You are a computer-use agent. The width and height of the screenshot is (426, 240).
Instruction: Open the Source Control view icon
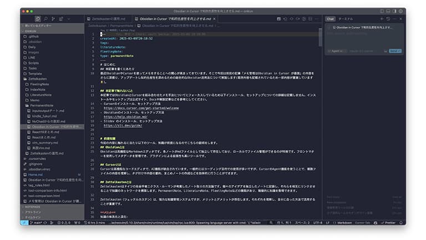[53, 19]
